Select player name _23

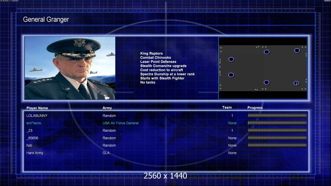click(x=29, y=131)
